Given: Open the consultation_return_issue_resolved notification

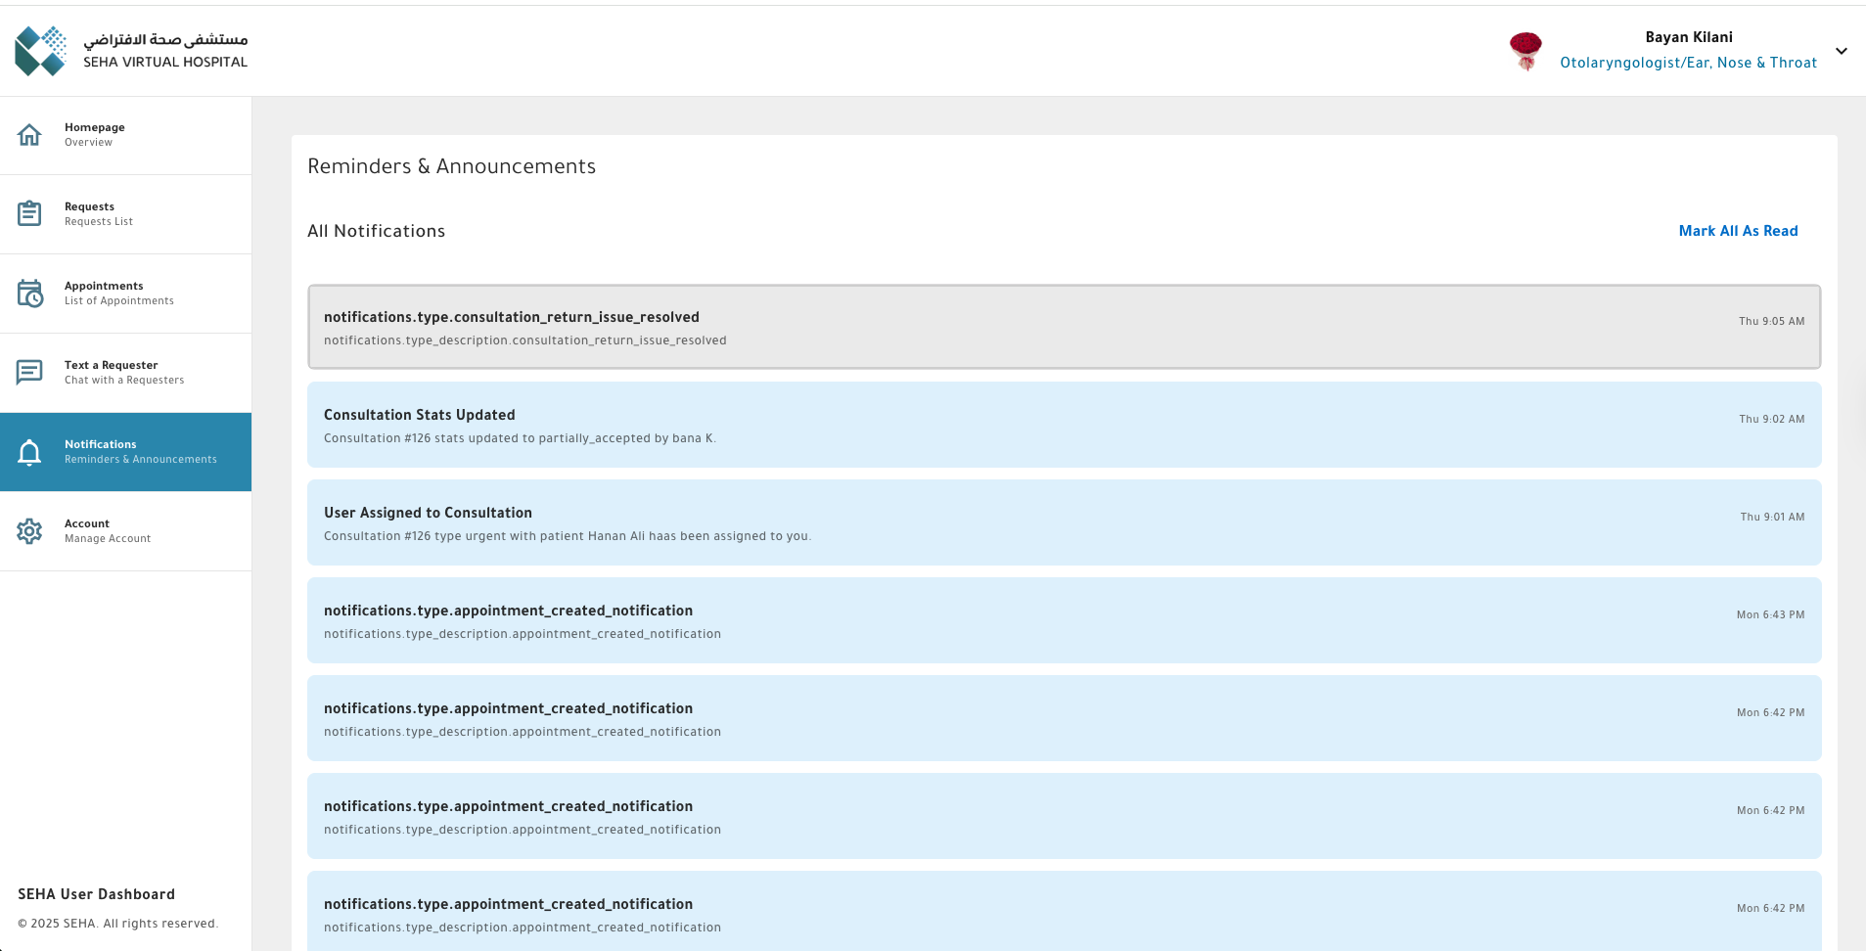Looking at the screenshot, I should coord(1064,327).
